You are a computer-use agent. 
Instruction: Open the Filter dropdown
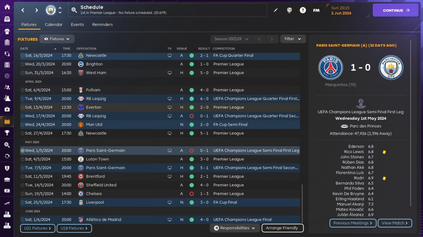[x=293, y=39]
